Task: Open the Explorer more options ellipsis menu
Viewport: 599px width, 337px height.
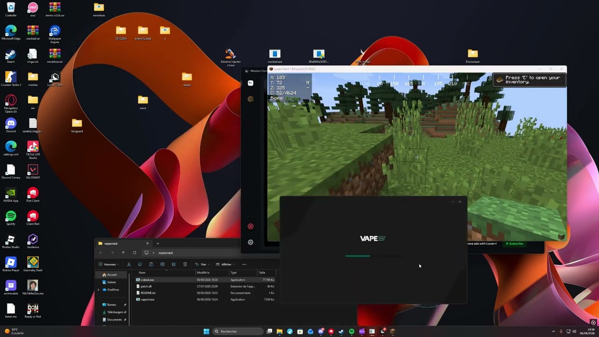Action: pos(244,264)
